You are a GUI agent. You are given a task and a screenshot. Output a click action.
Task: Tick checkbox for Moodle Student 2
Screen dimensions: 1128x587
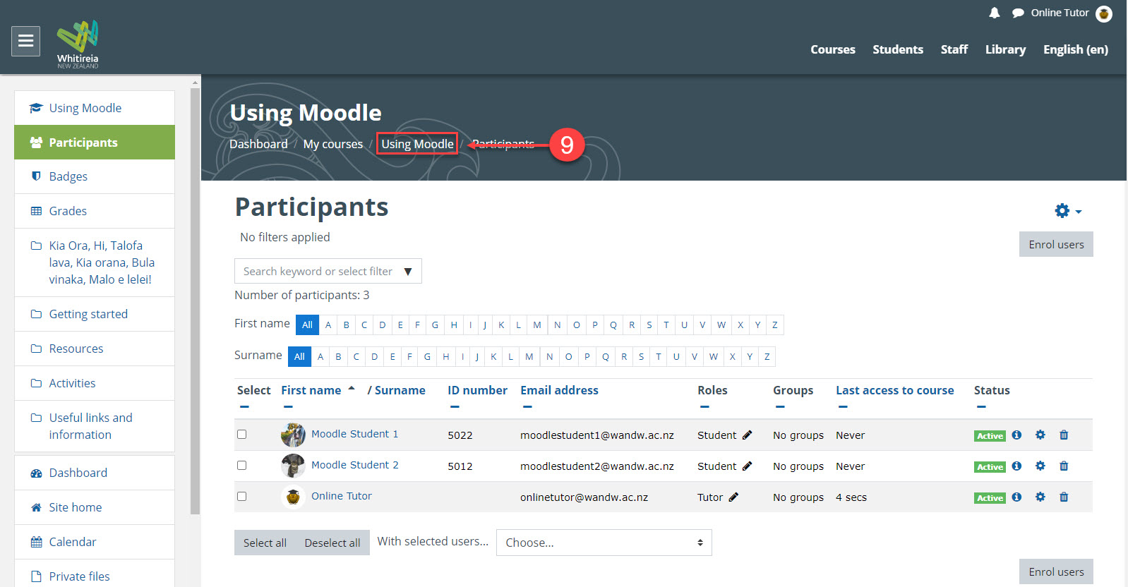pyautogui.click(x=242, y=466)
